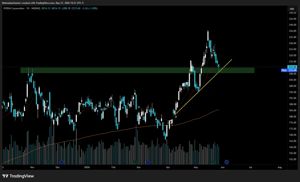Open the TradingView logo link at bottom left
The width and height of the screenshot is (300, 182).
tap(18, 176)
